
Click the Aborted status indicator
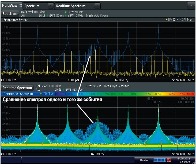point(144,160)
